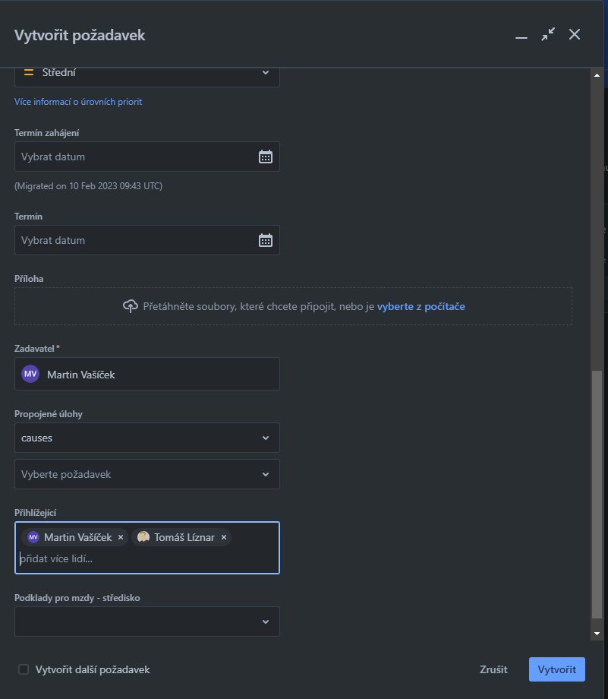Click the medium priority icon beside Střední
The width and height of the screenshot is (608, 699).
[x=29, y=72]
